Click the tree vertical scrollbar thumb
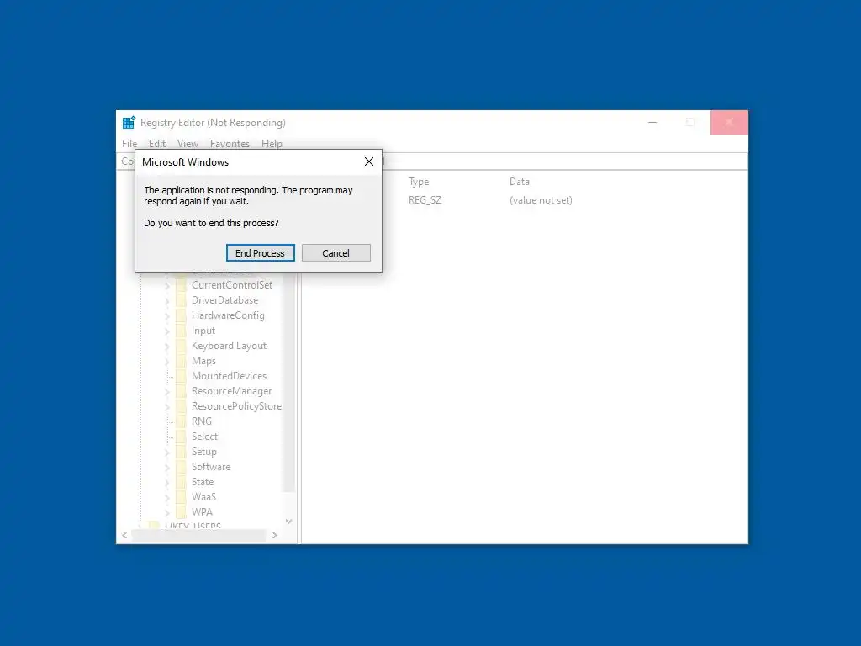This screenshot has width=861, height=646. 289,382
